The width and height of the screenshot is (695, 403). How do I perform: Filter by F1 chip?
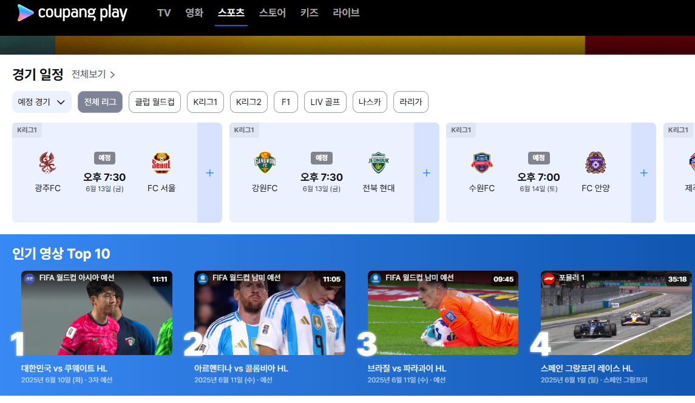pyautogui.click(x=286, y=102)
